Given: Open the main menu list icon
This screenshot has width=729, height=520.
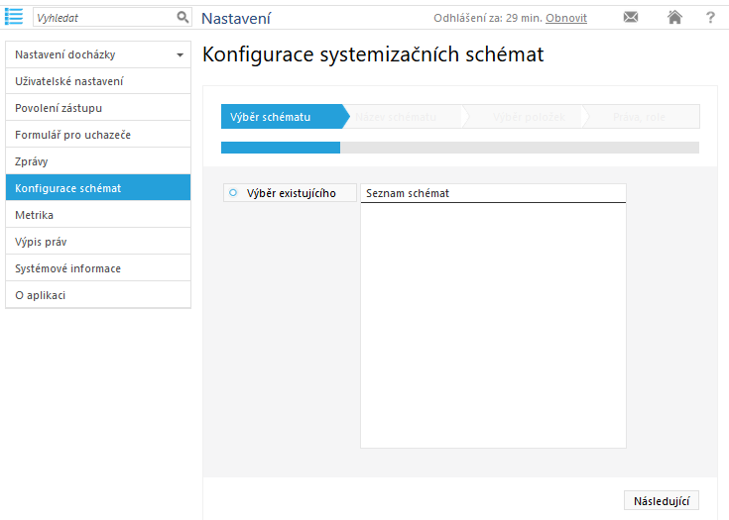Looking at the screenshot, I should pos(14,17).
